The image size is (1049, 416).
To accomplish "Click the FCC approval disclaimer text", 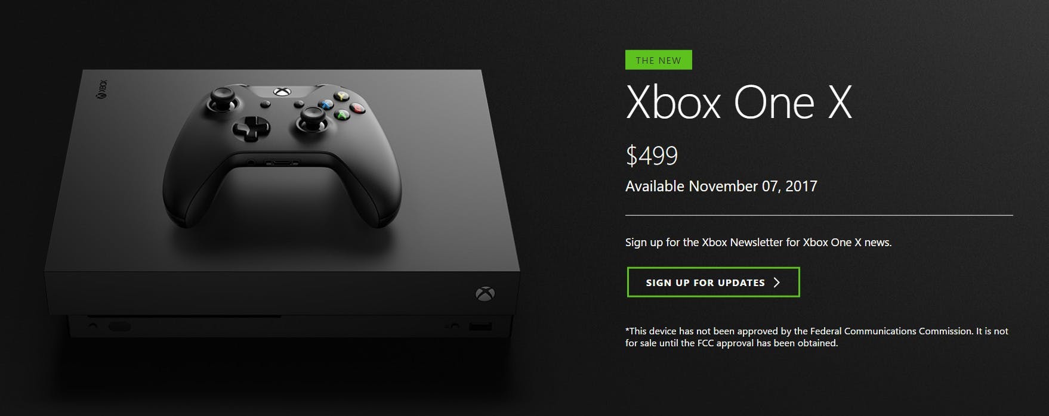I will pyautogui.click(x=817, y=337).
